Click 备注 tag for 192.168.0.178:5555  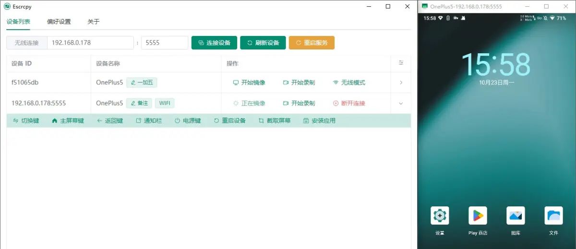pos(139,103)
